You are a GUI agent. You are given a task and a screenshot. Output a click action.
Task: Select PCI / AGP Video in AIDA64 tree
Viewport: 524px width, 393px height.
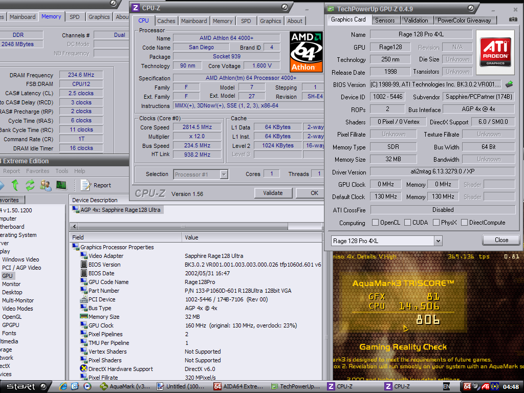click(21, 268)
